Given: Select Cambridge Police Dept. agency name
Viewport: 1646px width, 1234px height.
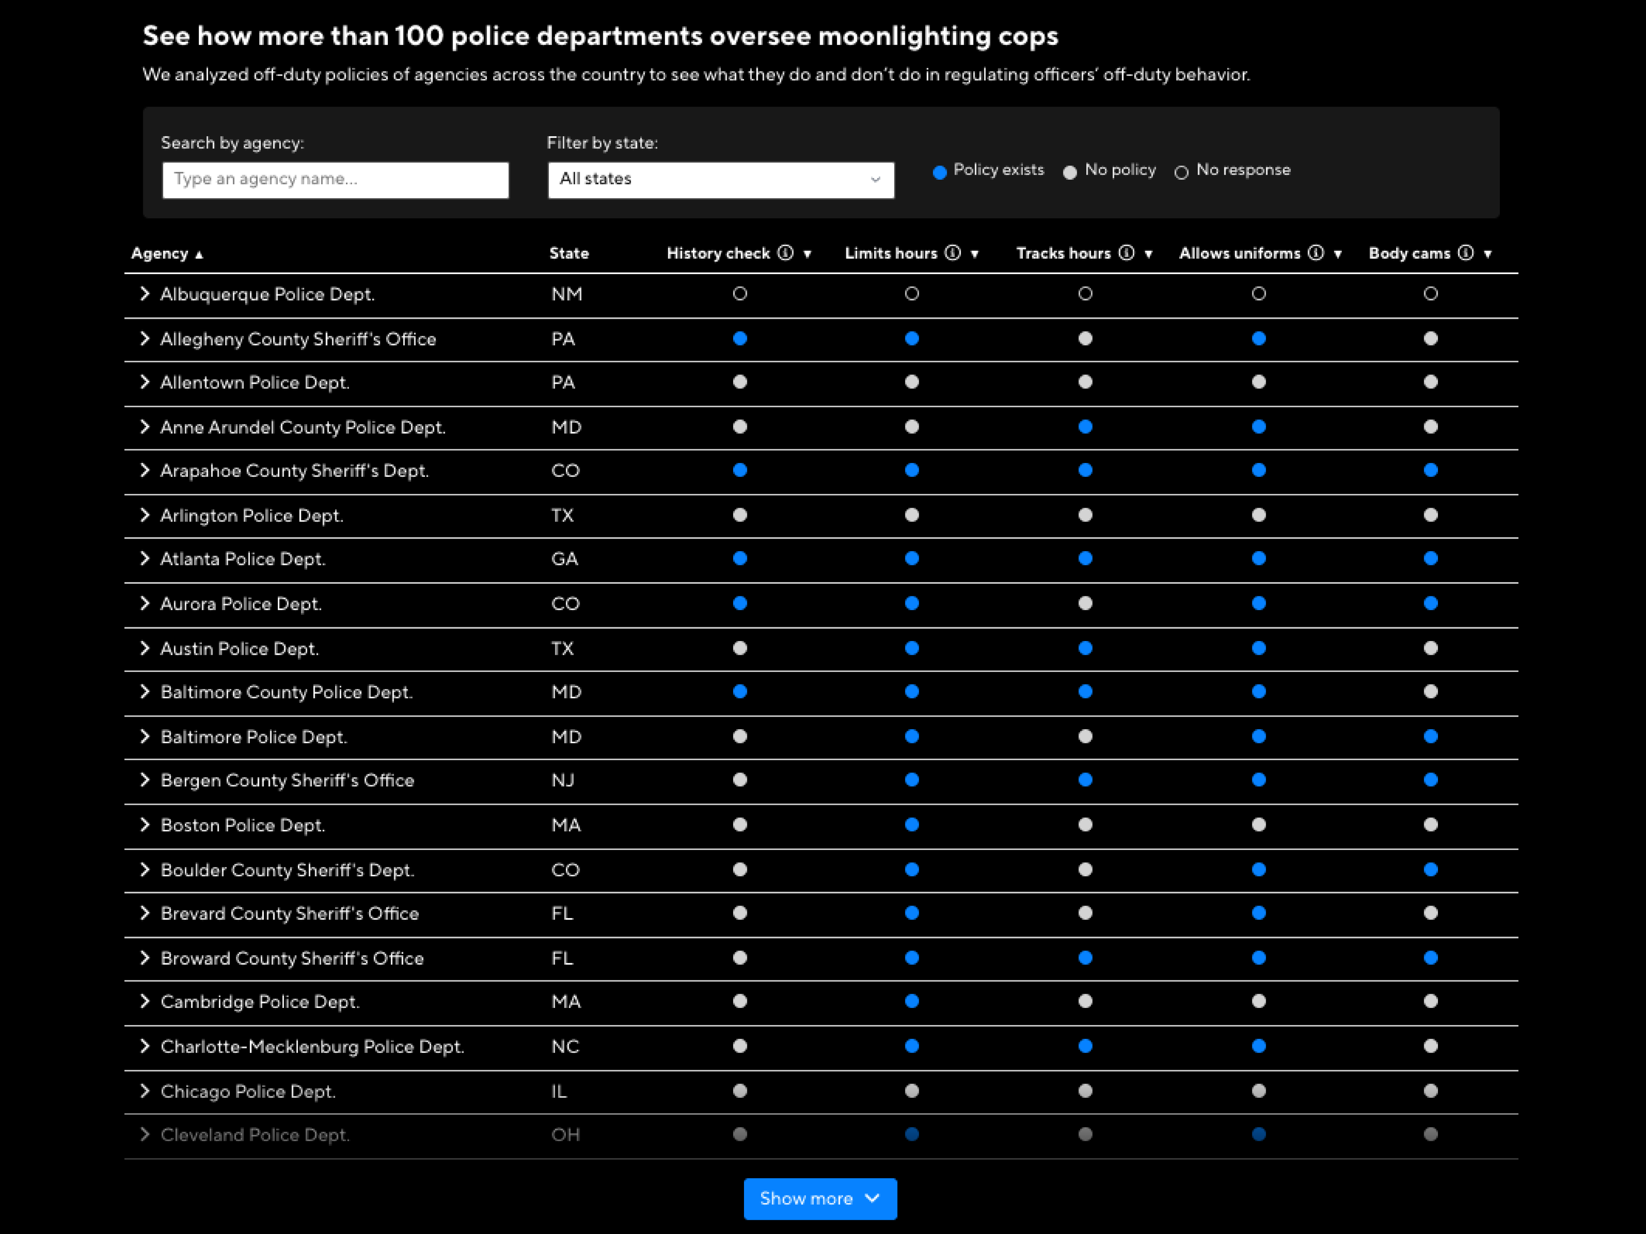Looking at the screenshot, I should tap(260, 1002).
